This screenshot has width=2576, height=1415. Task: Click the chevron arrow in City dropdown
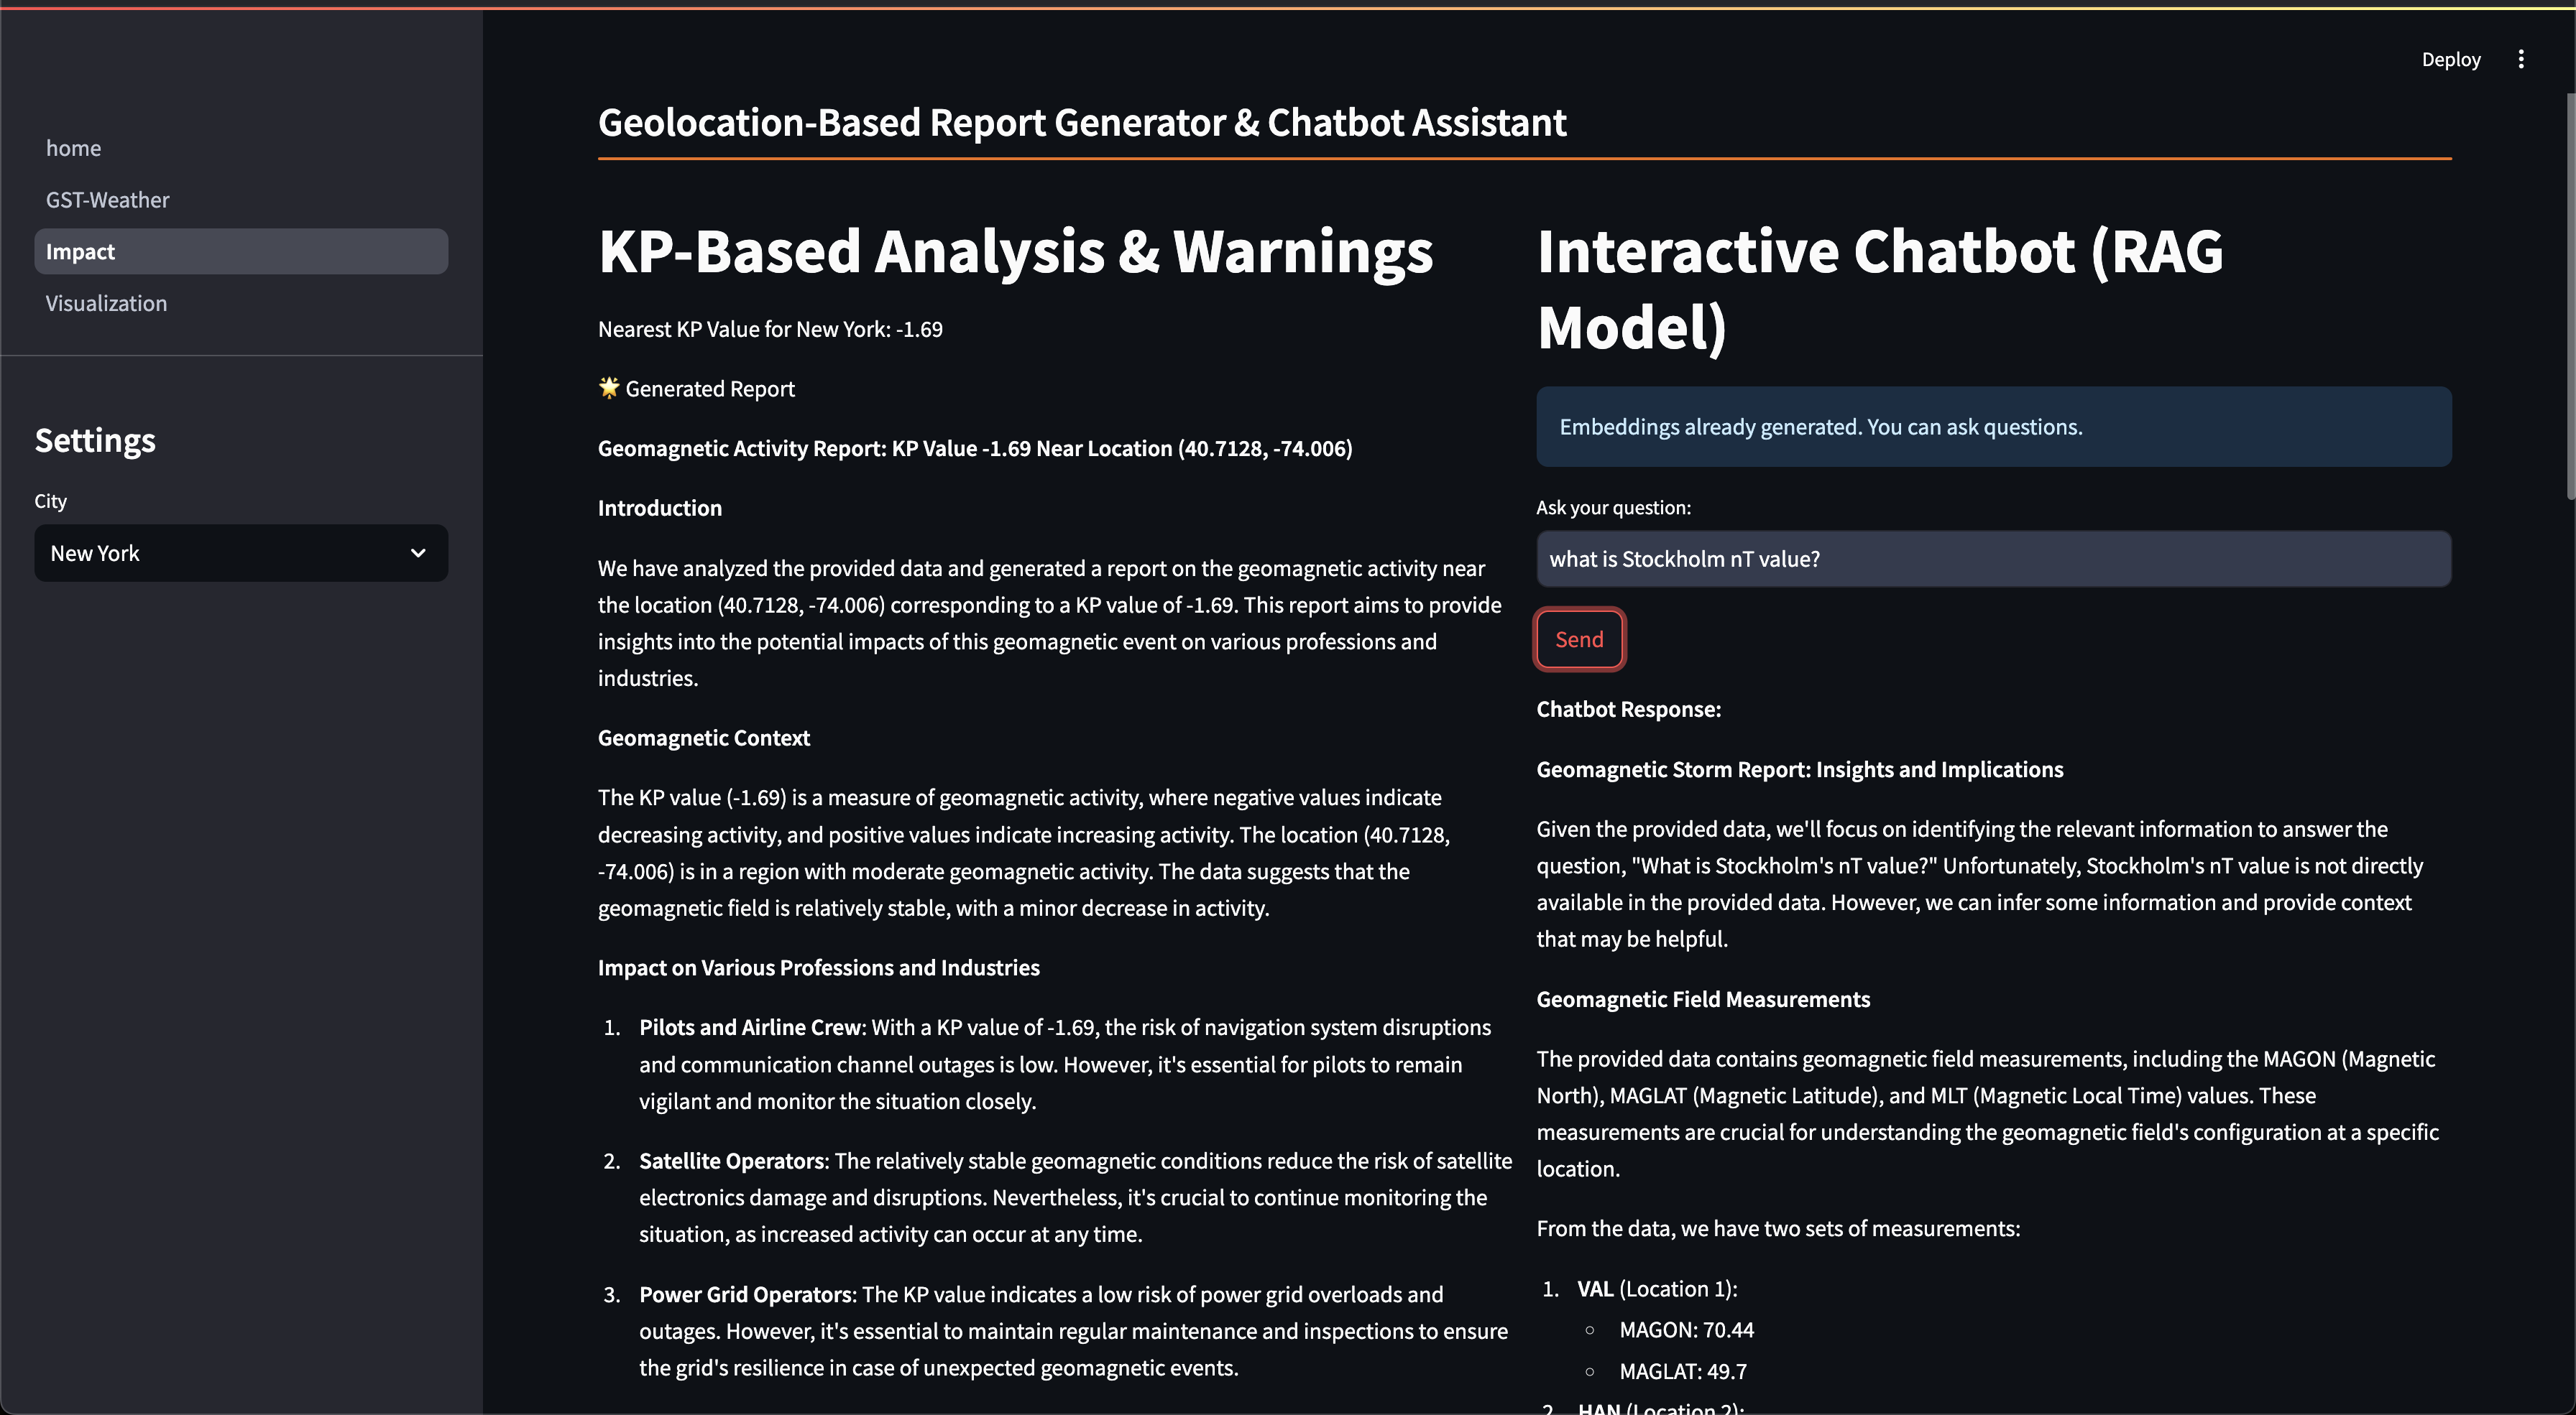418,554
